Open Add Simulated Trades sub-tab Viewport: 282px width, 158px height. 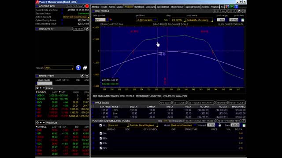tap(106, 96)
